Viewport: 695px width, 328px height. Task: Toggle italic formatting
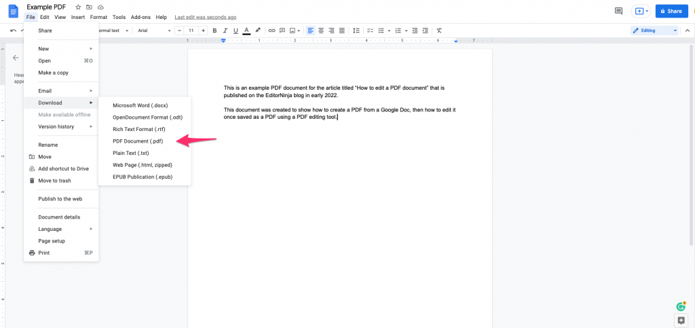coord(225,31)
